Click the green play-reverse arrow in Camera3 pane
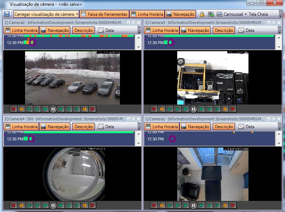The height and width of the screenshot is (212, 285). (185, 109)
